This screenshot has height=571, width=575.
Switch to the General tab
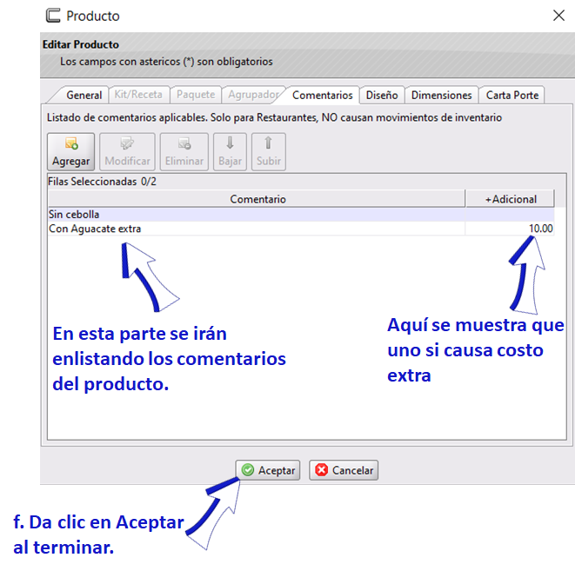84,96
